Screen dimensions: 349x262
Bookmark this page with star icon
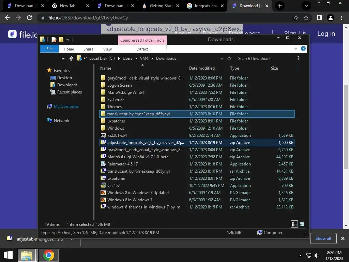[306, 18]
